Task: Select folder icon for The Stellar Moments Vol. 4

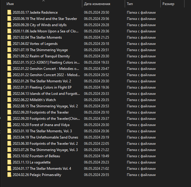Action: click(x=9, y=169)
